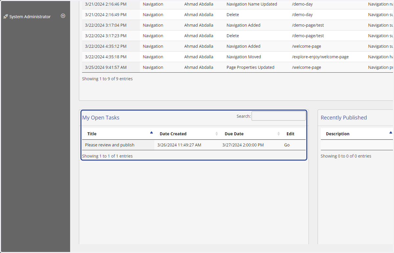This screenshot has height=253, width=394.
Task: Click the Navigation Moved action cell
Action: [x=244, y=57]
